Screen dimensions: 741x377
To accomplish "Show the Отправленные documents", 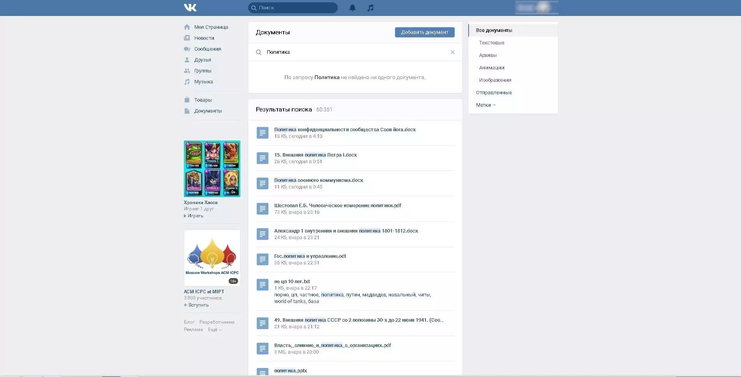I will coord(494,93).
